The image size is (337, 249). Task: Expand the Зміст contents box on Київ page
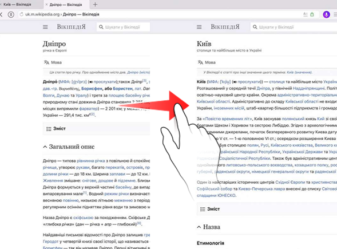point(267,209)
